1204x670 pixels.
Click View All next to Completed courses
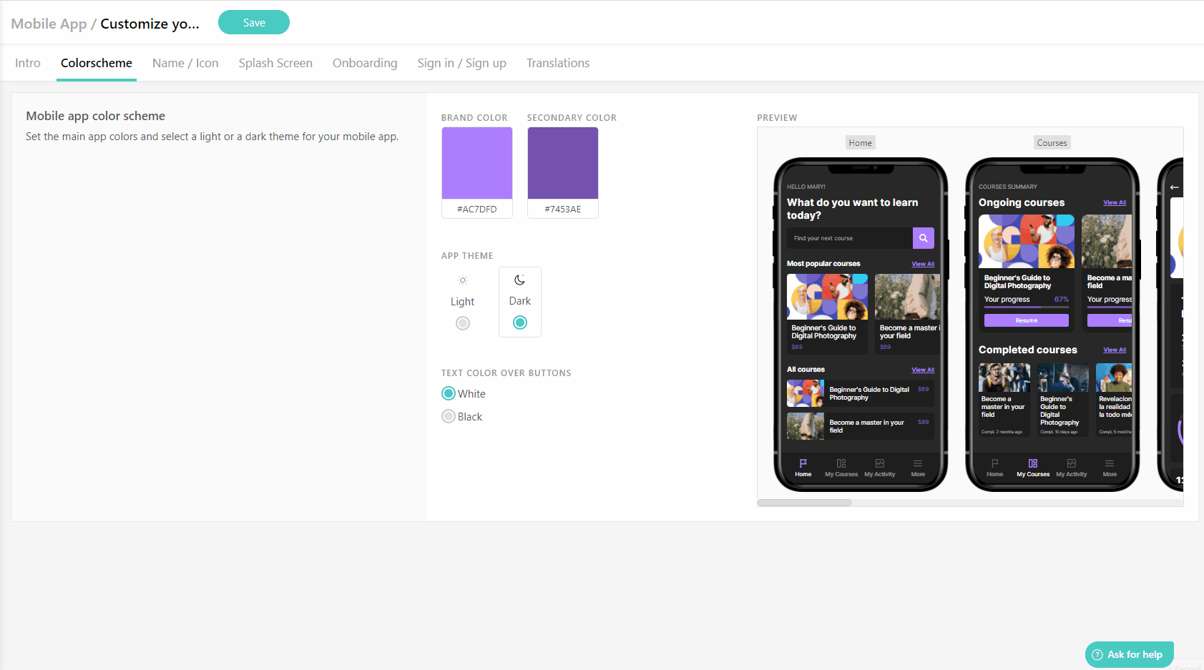pos(1115,350)
